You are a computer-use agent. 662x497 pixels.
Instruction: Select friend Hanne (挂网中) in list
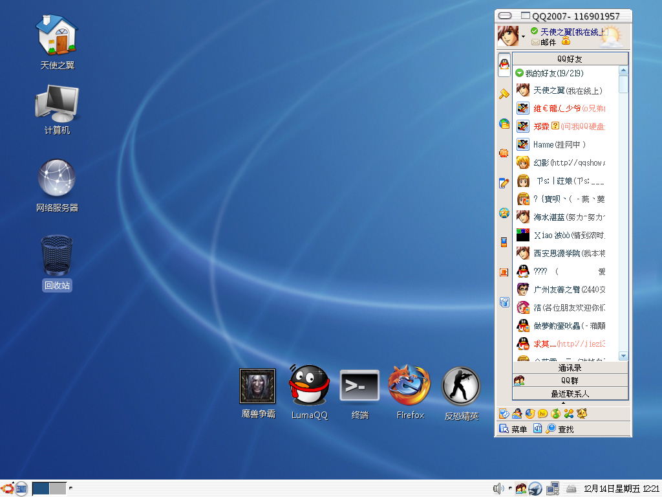tap(561, 144)
